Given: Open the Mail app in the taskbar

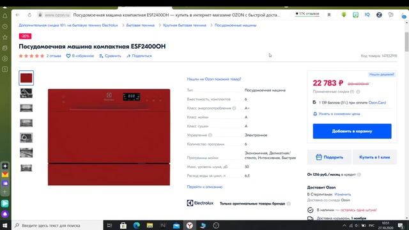Looking at the screenshot, I should point(176,226).
